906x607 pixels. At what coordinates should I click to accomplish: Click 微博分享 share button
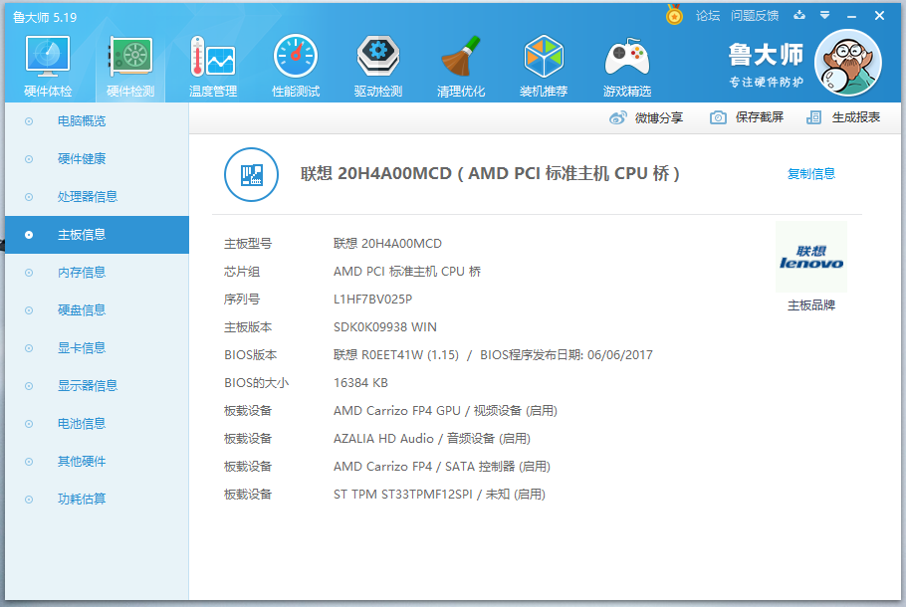click(x=646, y=117)
